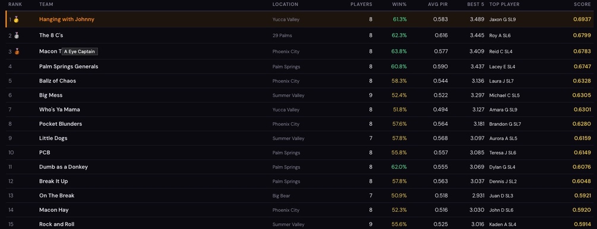
Task: Click the TEAM column header
Action: point(46,4)
